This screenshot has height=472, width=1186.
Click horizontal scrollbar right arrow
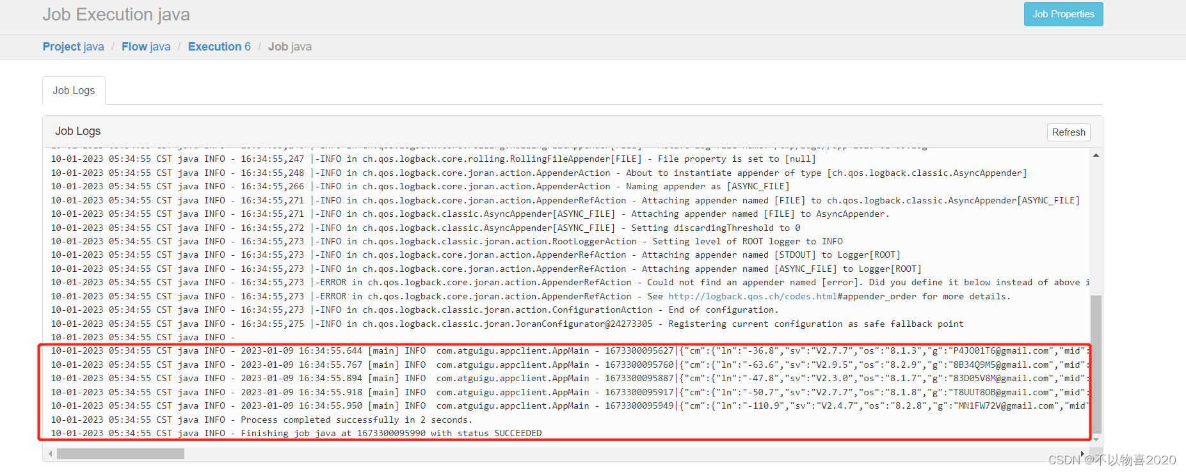click(1082, 453)
